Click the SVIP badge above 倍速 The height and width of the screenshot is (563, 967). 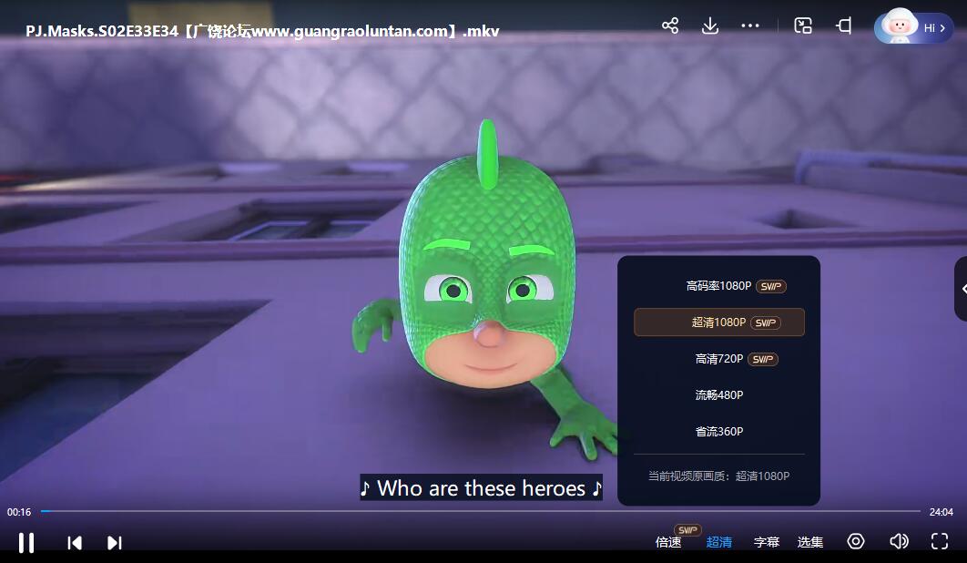click(687, 529)
